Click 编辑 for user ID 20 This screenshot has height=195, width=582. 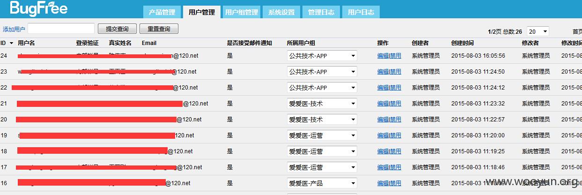click(383, 120)
